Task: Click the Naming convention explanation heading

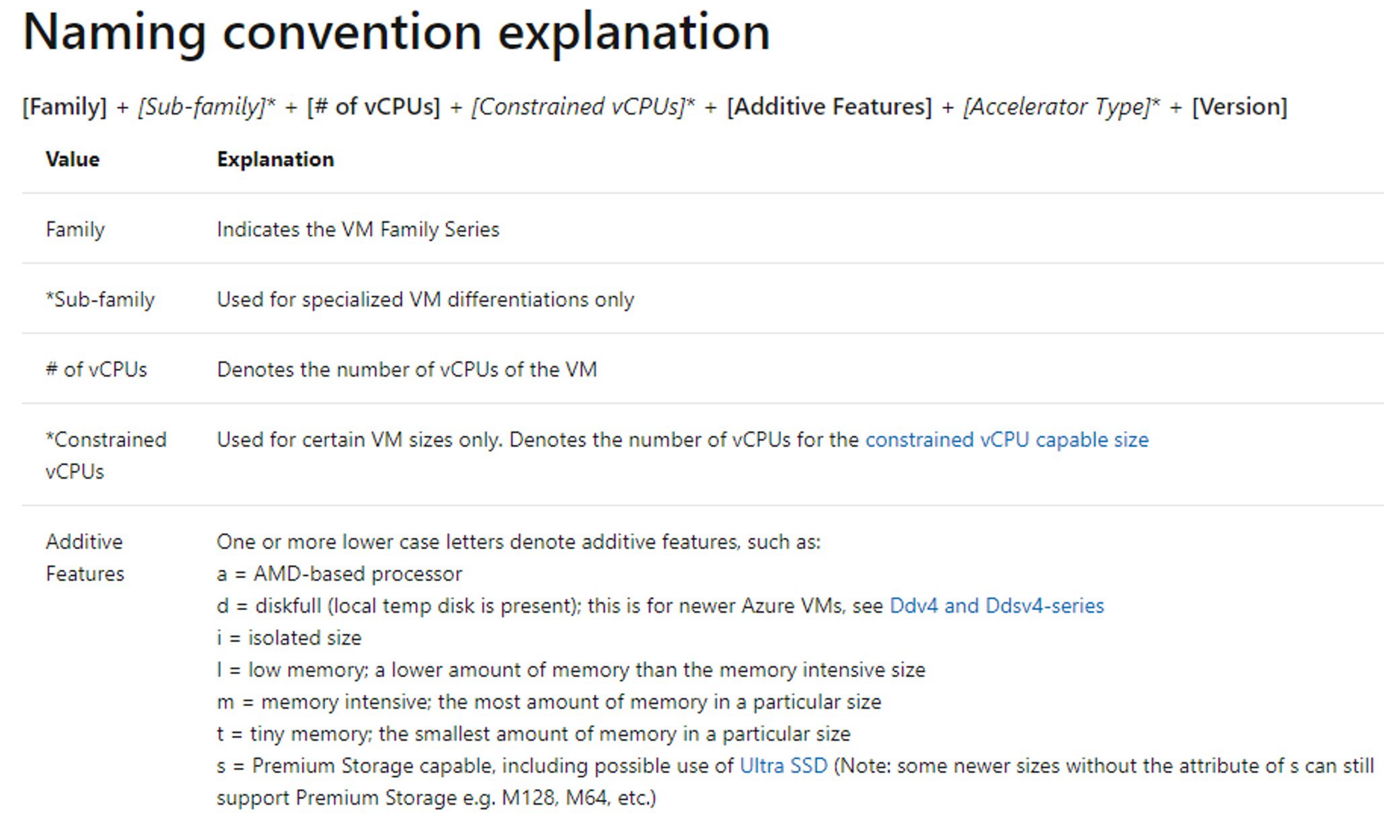Action: [x=396, y=32]
